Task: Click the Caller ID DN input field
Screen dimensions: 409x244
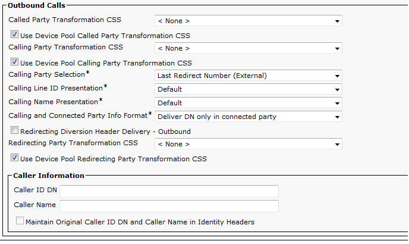Action: [x=169, y=191]
